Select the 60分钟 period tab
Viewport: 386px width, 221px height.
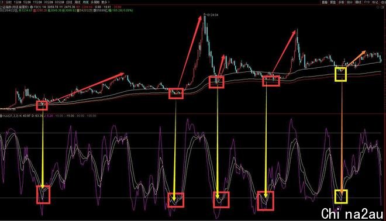coord(59,2)
